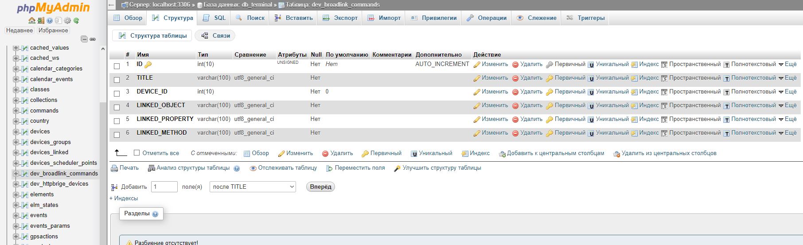Check the TITLE column checkbox

117,80
